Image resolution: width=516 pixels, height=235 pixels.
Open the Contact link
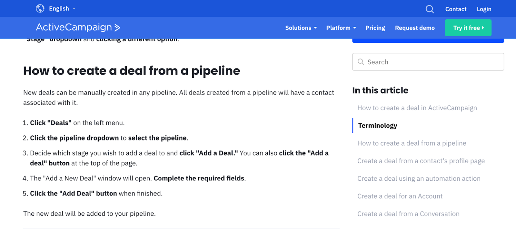pyautogui.click(x=456, y=9)
